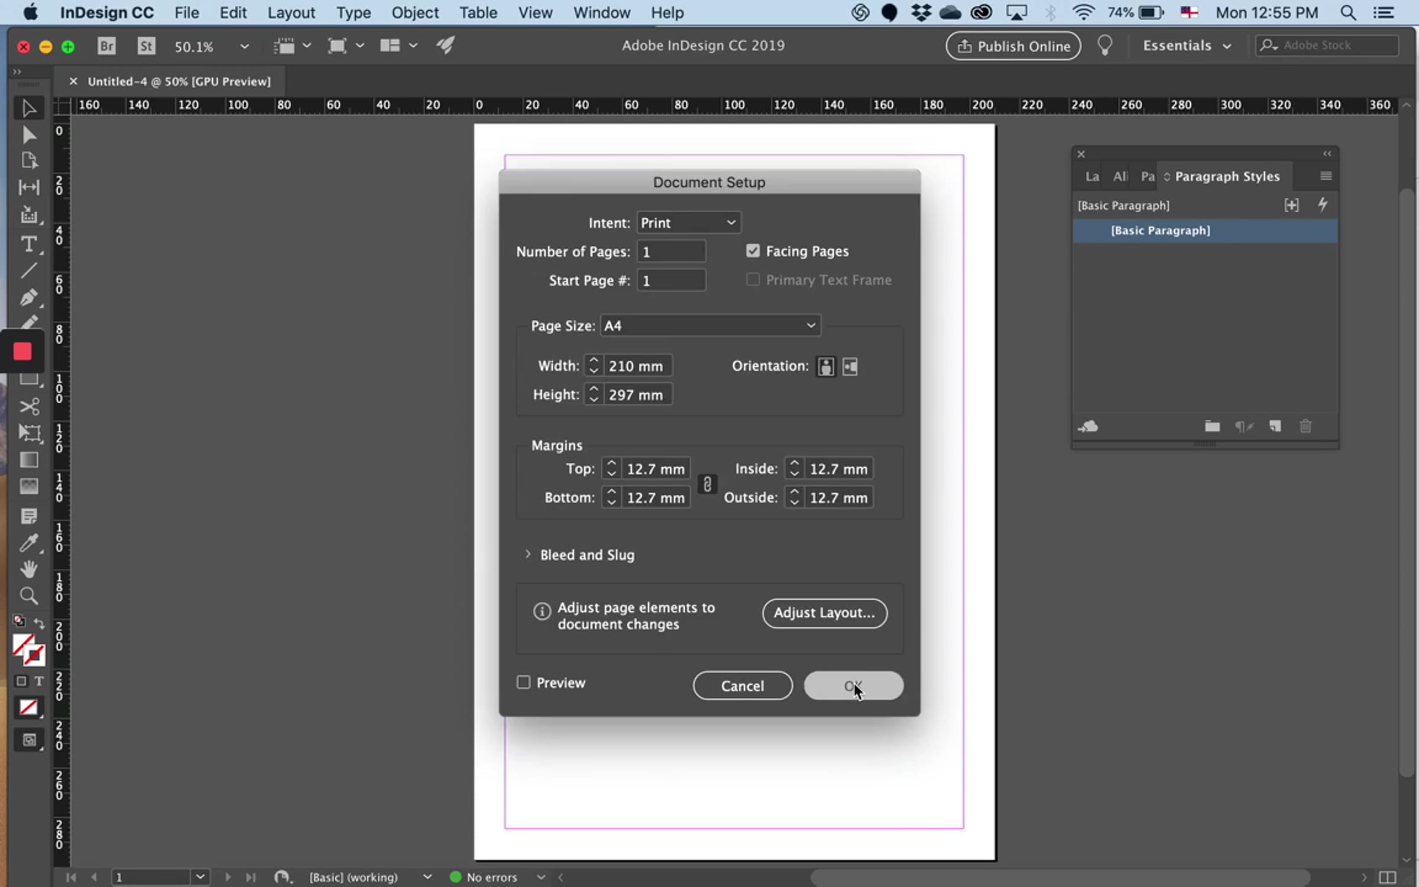Open Paragraph Styles panel menu
1419x887 pixels.
point(1326,176)
